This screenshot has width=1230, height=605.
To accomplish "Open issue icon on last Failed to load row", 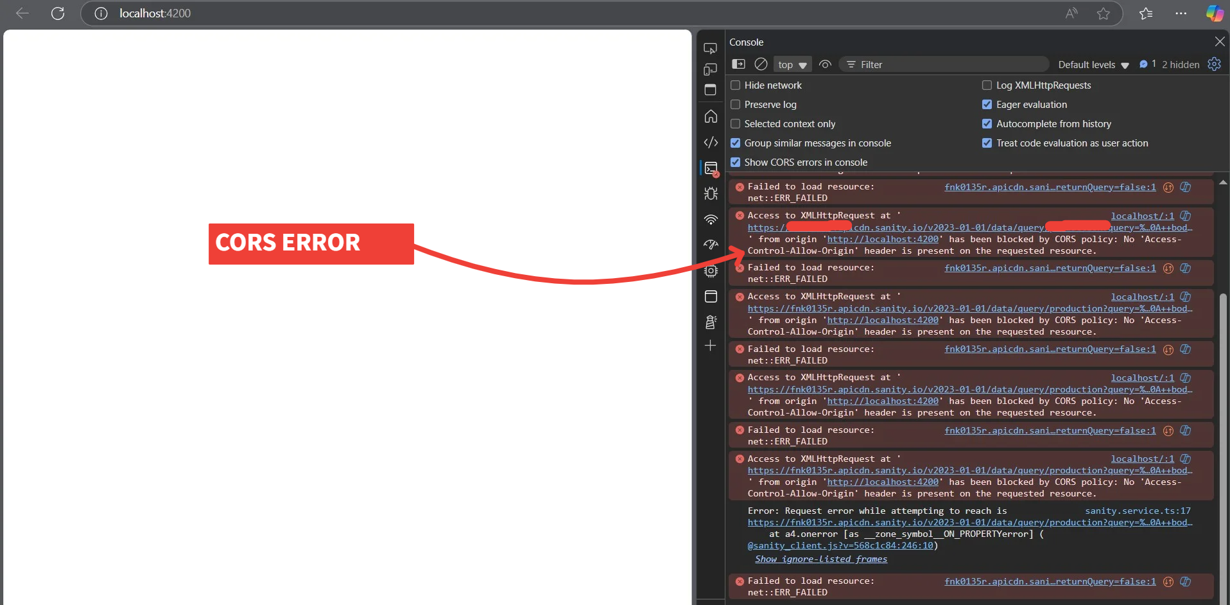I will 1168,581.
